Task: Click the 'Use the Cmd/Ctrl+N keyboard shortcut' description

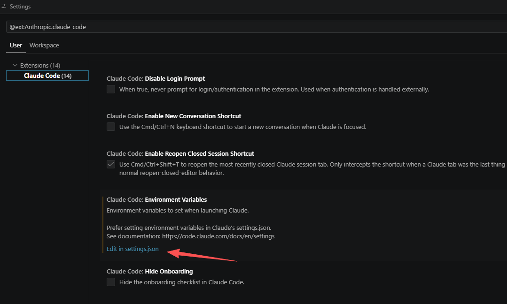Action: 243,127
